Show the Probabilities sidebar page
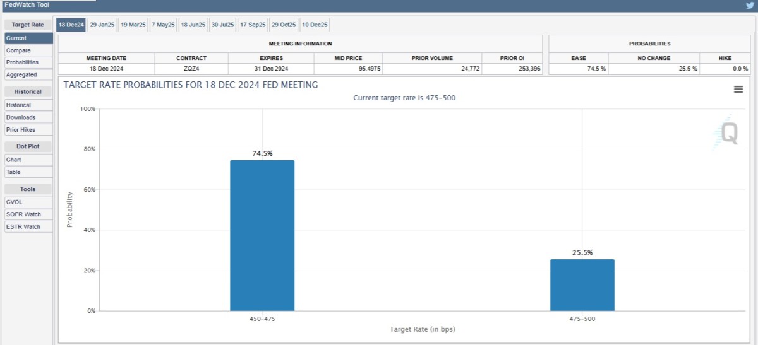 coord(28,62)
